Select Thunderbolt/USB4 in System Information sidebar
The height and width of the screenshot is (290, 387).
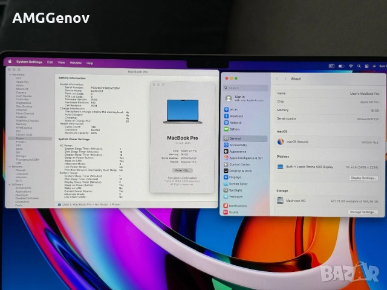click(x=27, y=159)
